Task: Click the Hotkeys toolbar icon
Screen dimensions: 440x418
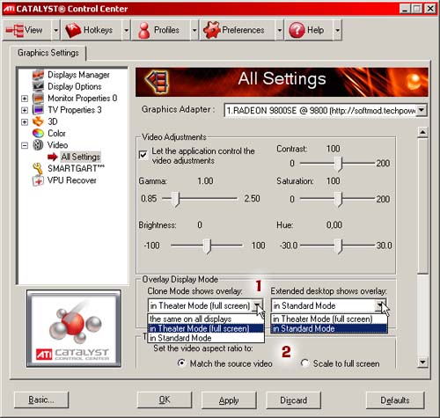Action: coord(73,30)
